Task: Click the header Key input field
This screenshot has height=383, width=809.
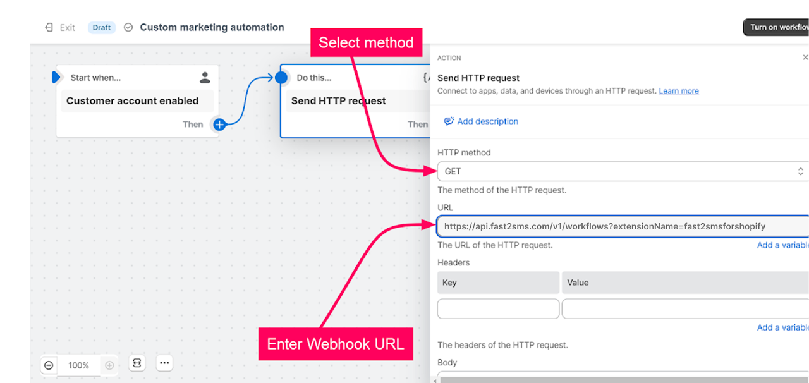Action: (498, 308)
